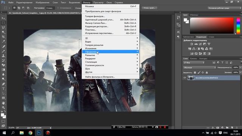Open the layer filter kind dropdown
The width and height of the screenshot is (242, 136).
coord(194,63)
